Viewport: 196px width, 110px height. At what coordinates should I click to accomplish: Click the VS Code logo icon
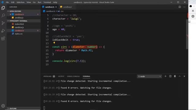tap(2, 2)
